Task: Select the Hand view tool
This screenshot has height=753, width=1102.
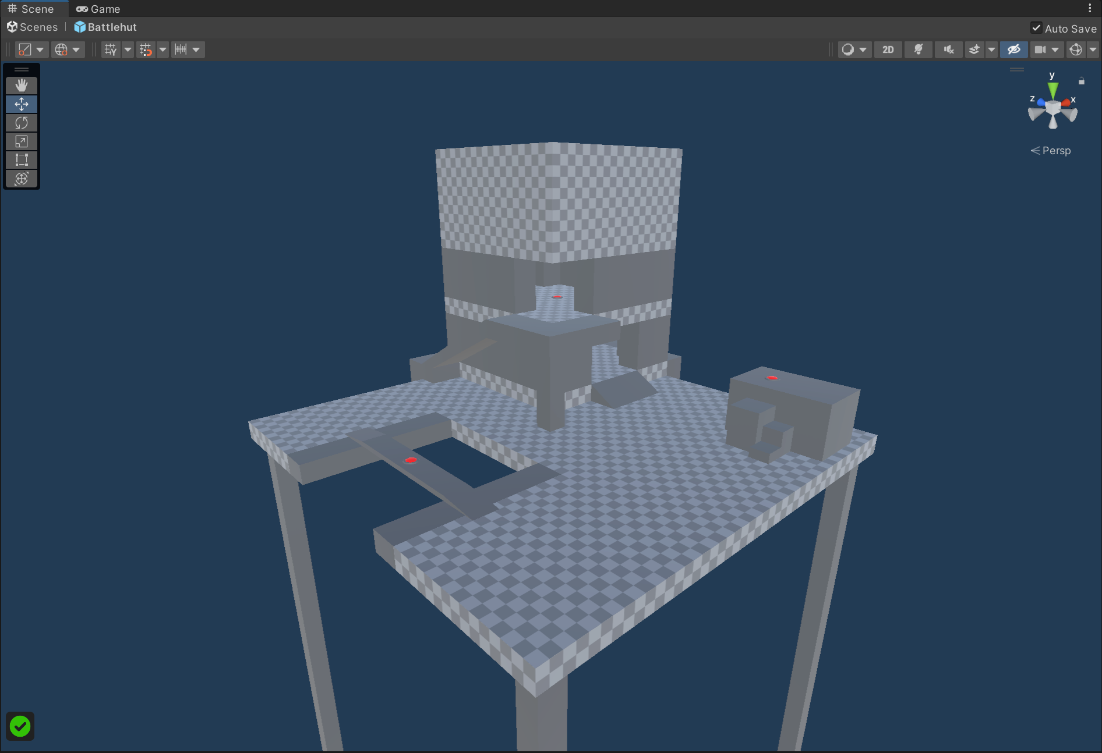Action: (22, 86)
